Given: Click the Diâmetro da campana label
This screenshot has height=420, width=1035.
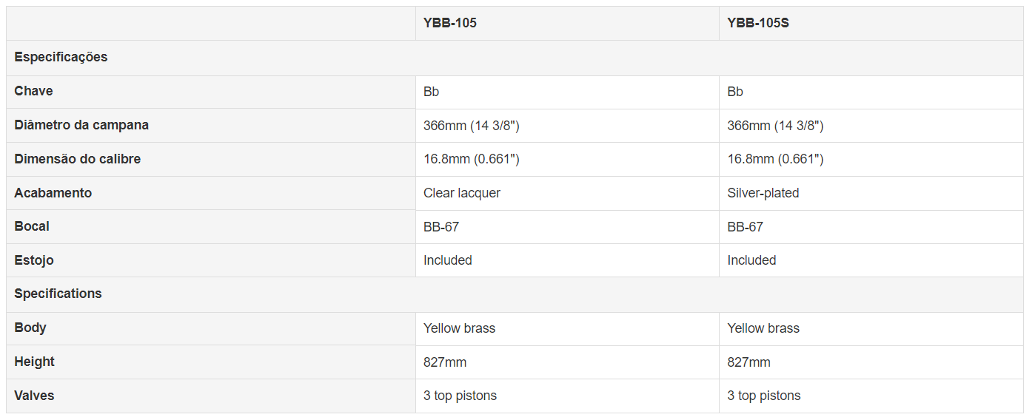Looking at the screenshot, I should click(81, 125).
